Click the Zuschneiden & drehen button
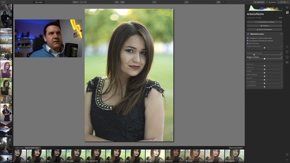 coord(265,22)
